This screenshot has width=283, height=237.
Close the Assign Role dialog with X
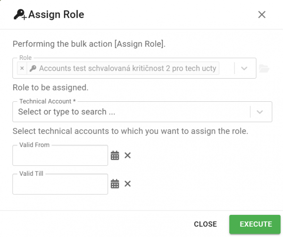[x=262, y=15]
